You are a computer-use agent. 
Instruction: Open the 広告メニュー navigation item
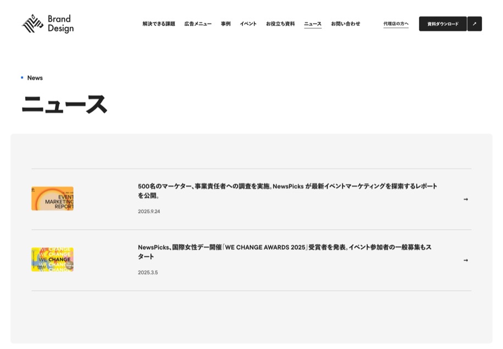[198, 24]
